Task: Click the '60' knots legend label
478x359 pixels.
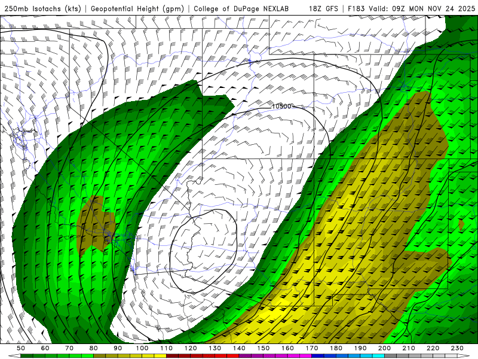Action: click(x=45, y=348)
